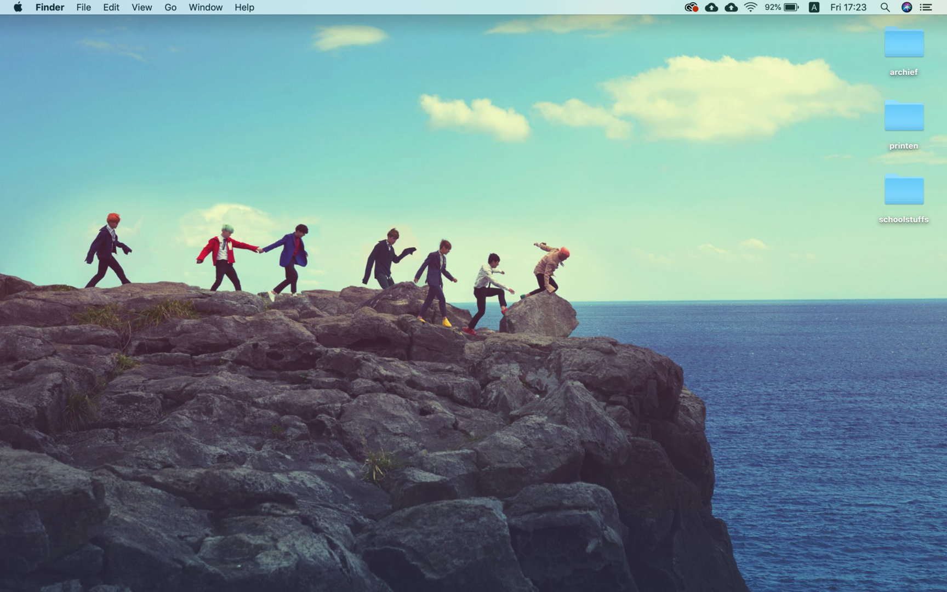Select the printen folder icon
947x592 pixels.
coord(904,116)
